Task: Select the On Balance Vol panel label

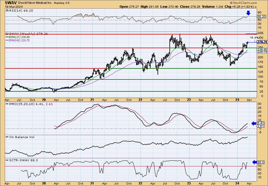Action: (x=22, y=137)
